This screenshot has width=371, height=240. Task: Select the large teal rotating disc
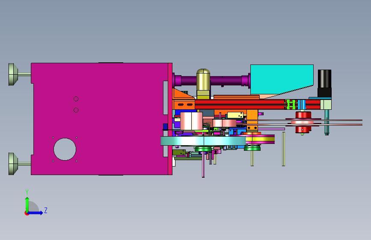(x=203, y=141)
